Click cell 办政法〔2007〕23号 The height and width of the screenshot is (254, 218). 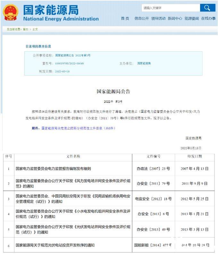(153, 168)
